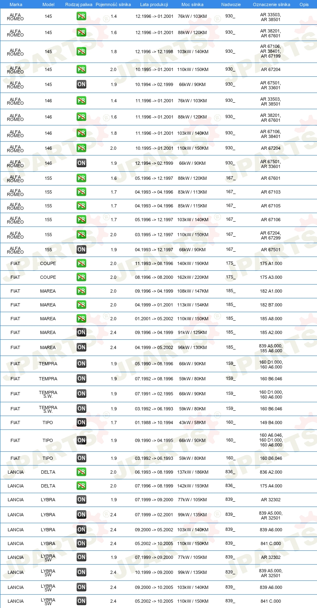Select the PB icon for Alfa Romeo 146 2.0
This screenshot has height=608, width=317.
pyautogui.click(x=81, y=148)
